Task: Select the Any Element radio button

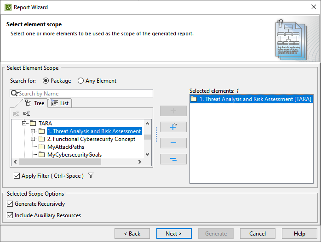Action: pos(80,81)
